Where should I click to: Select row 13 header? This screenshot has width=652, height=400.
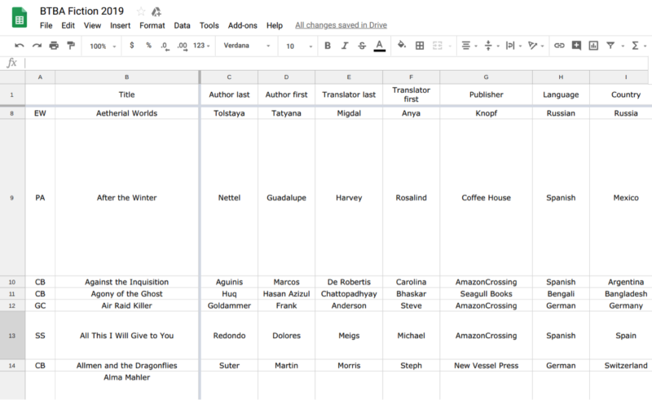coord(12,336)
